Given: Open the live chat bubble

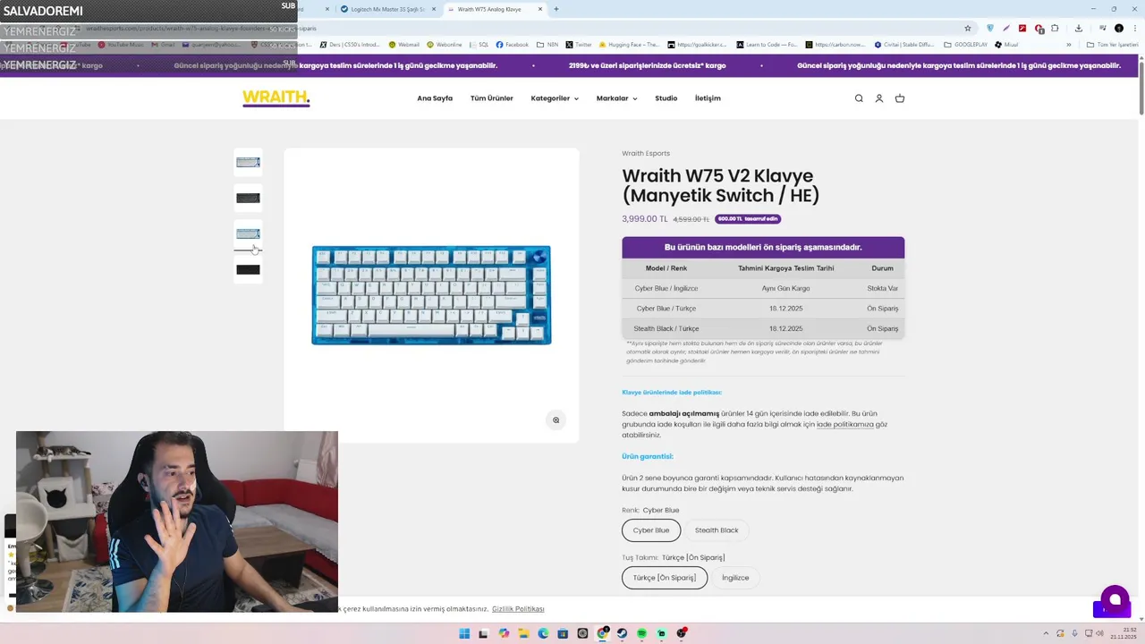Looking at the screenshot, I should [1115, 599].
